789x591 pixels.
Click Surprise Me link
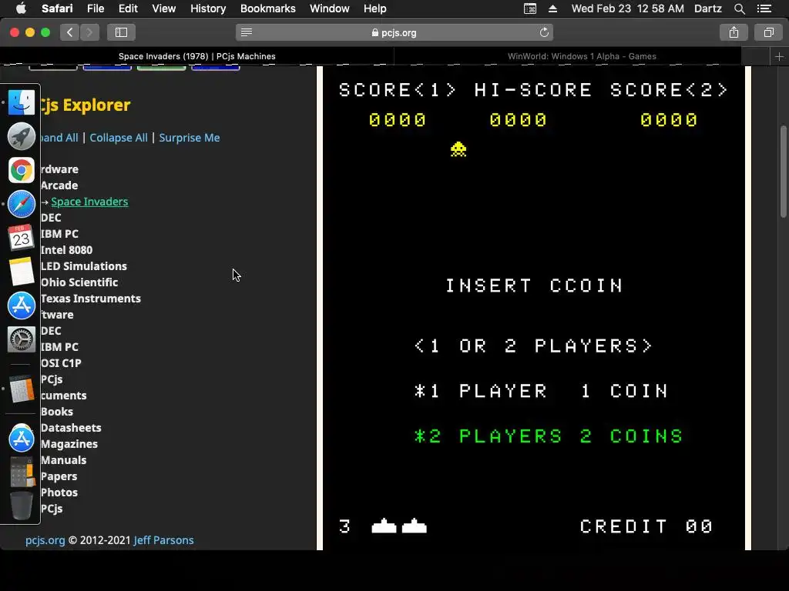190,138
